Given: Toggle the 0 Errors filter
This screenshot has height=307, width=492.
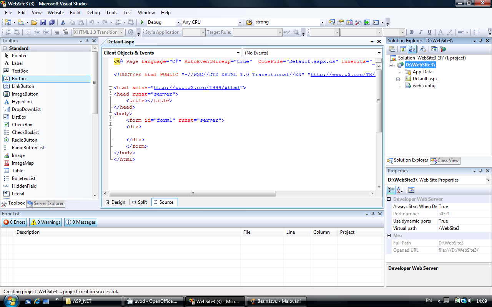Looking at the screenshot, I should coord(14,222).
